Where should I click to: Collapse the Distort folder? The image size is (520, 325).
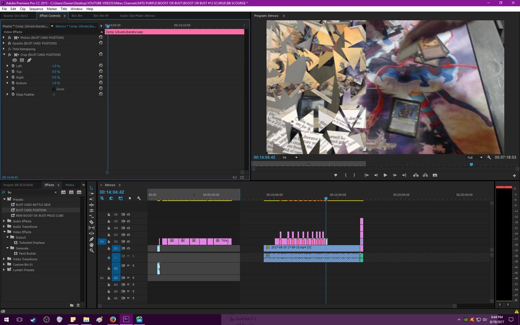7,237
